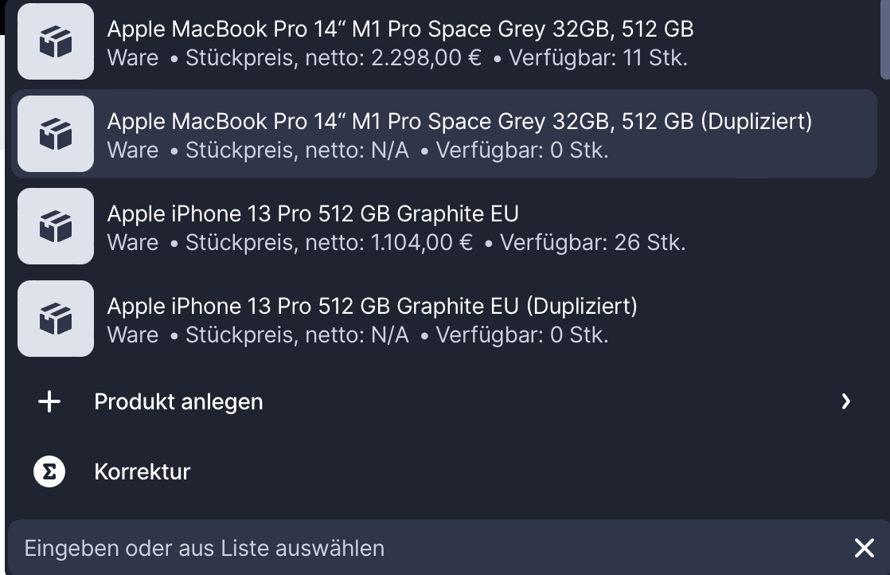Choose the MacBook Pro 14" (Dupliziert) product name
890x575 pixels.
click(x=459, y=121)
